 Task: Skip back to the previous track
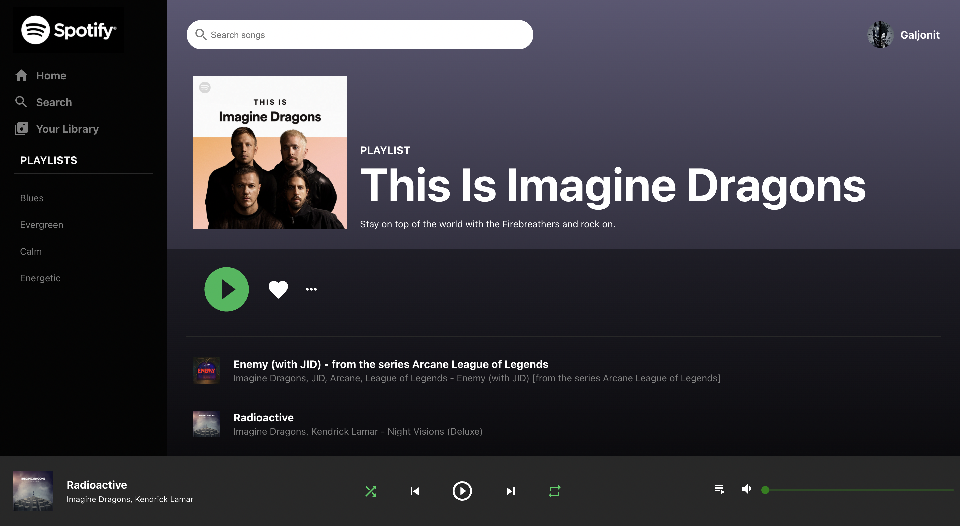[414, 491]
